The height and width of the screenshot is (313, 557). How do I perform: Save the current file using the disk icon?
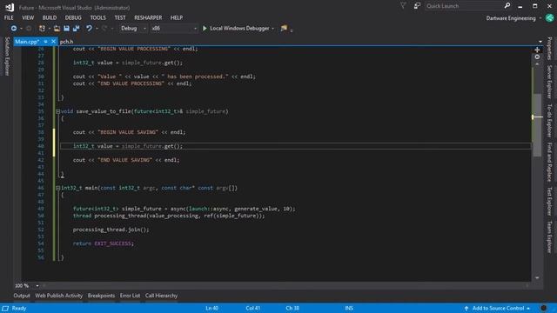(x=66, y=29)
